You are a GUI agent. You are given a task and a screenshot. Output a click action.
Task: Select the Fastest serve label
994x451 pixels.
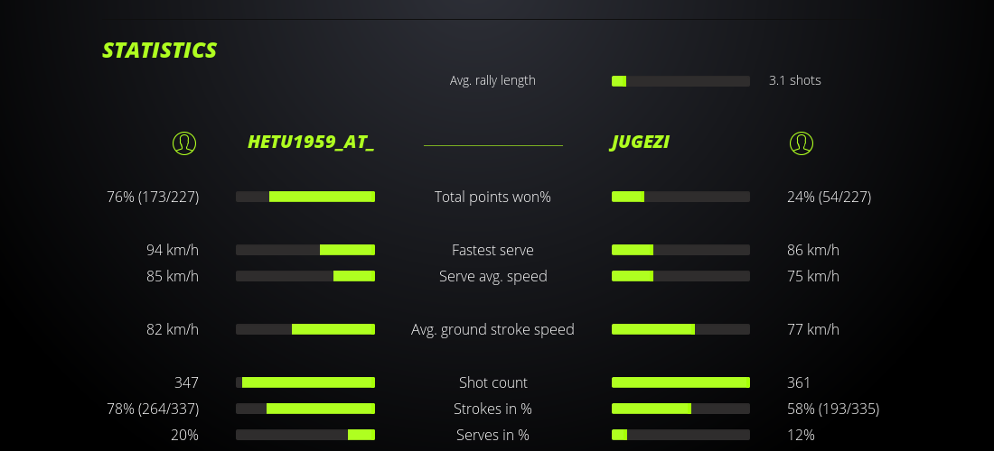pos(492,250)
